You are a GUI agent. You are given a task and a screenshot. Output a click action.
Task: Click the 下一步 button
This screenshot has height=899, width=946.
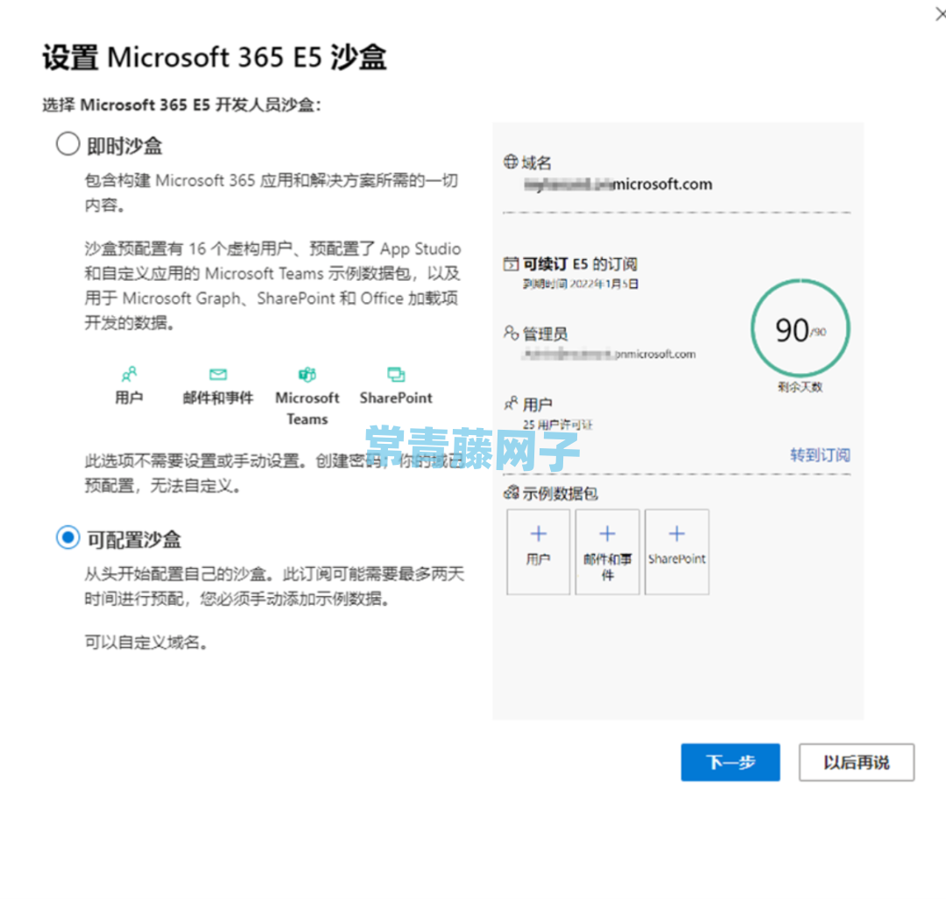coord(730,762)
